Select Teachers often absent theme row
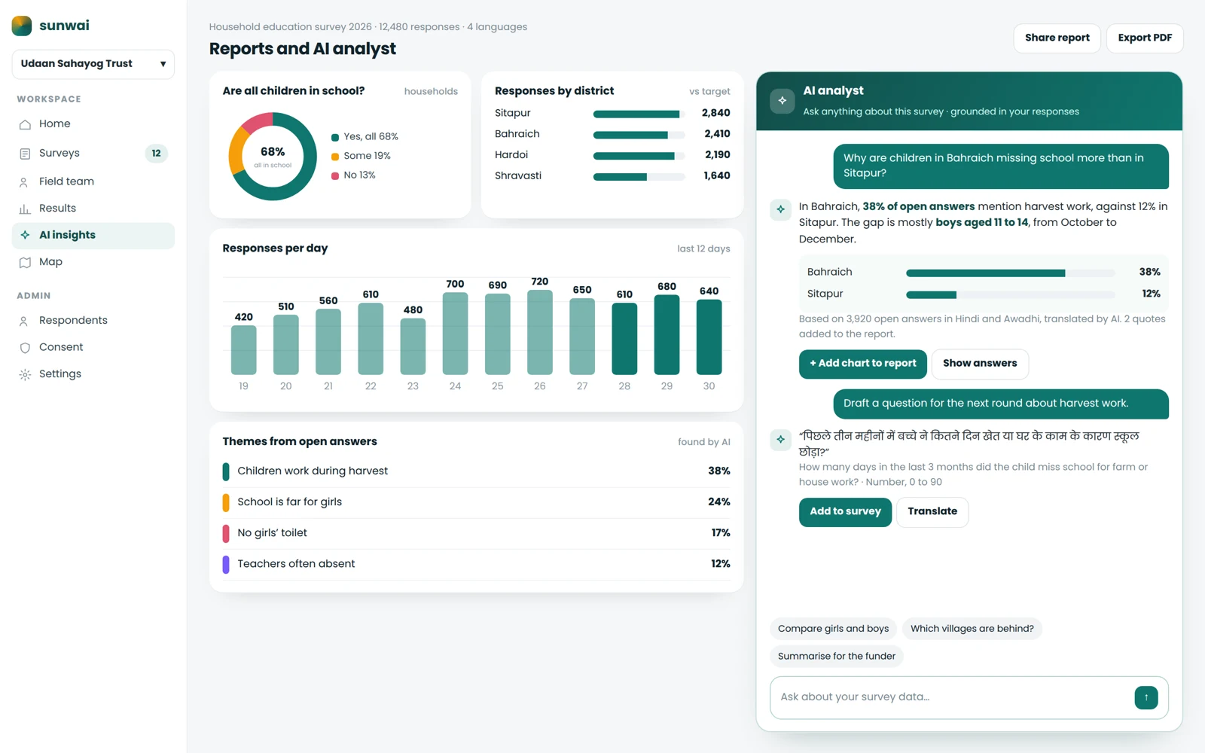The width and height of the screenshot is (1205, 753). [x=476, y=564]
